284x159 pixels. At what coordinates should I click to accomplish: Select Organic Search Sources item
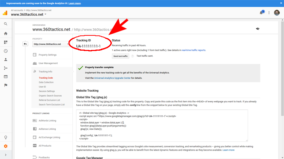(50, 96)
